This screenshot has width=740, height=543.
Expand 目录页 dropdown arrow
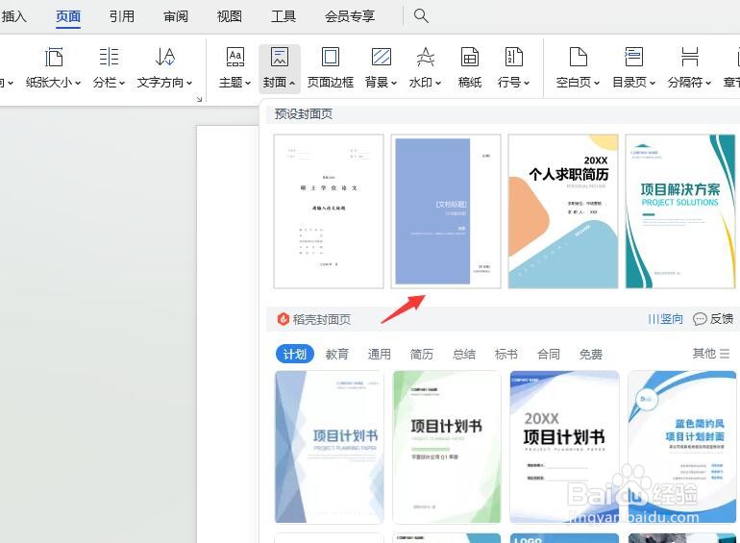click(x=653, y=83)
